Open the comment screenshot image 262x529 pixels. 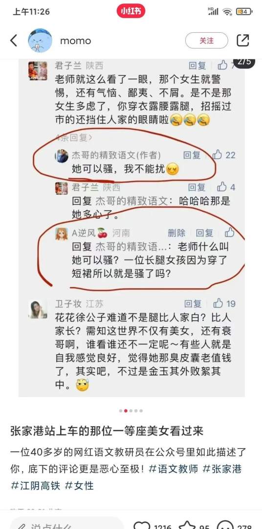[131, 228]
